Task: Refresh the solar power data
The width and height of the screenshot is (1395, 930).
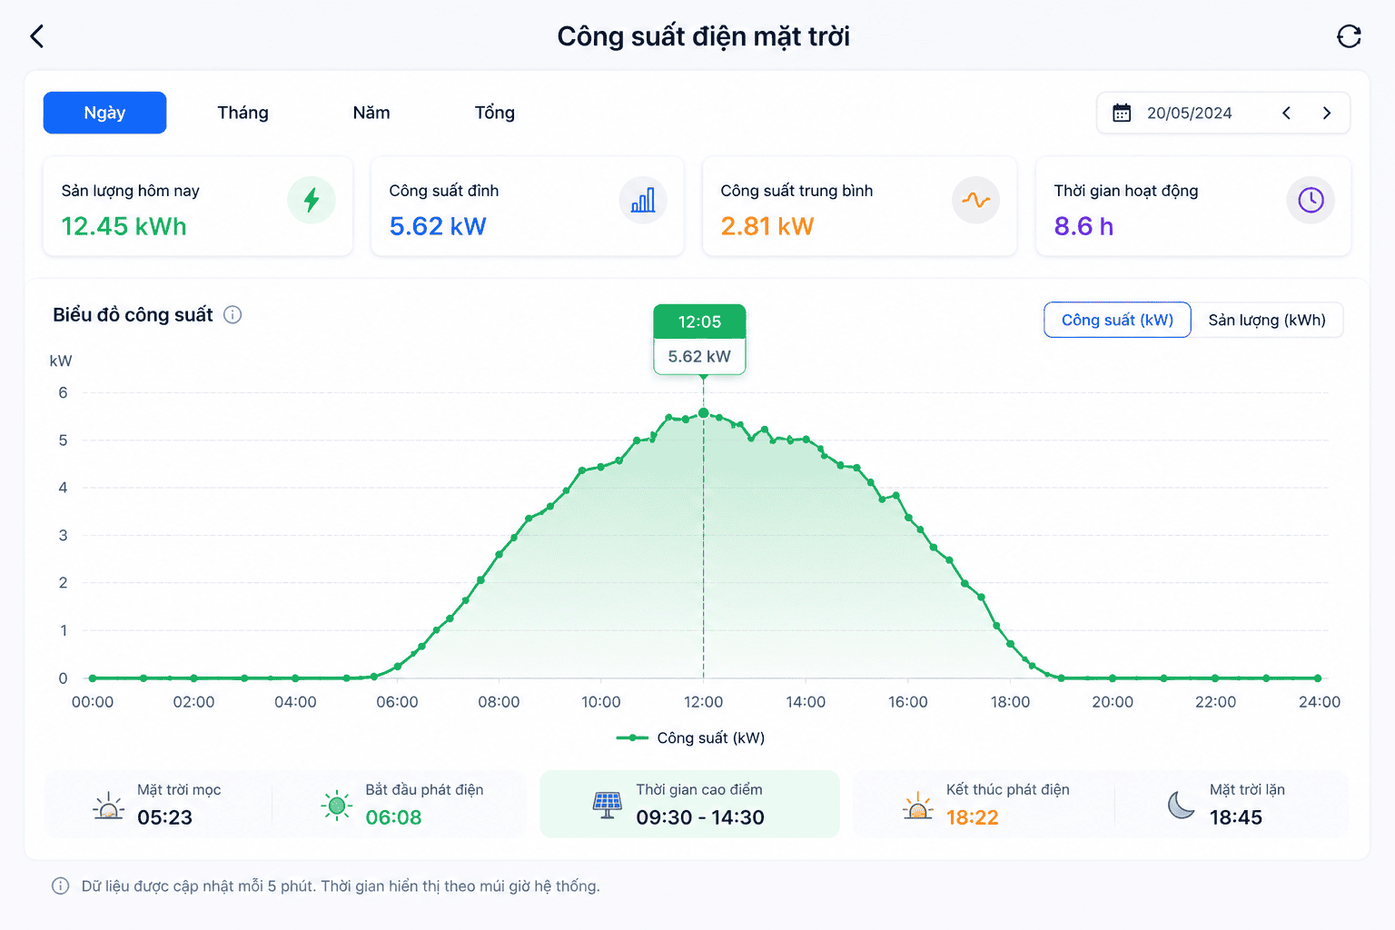Action: coord(1349,36)
